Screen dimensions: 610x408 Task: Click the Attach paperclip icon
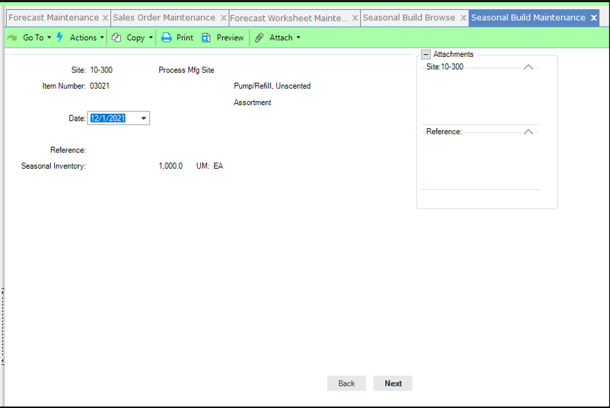(259, 37)
